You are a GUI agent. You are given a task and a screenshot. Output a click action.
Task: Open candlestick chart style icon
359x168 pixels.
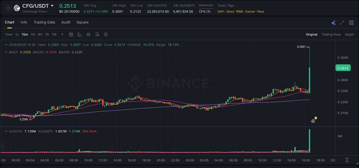pyautogui.click(x=88, y=34)
